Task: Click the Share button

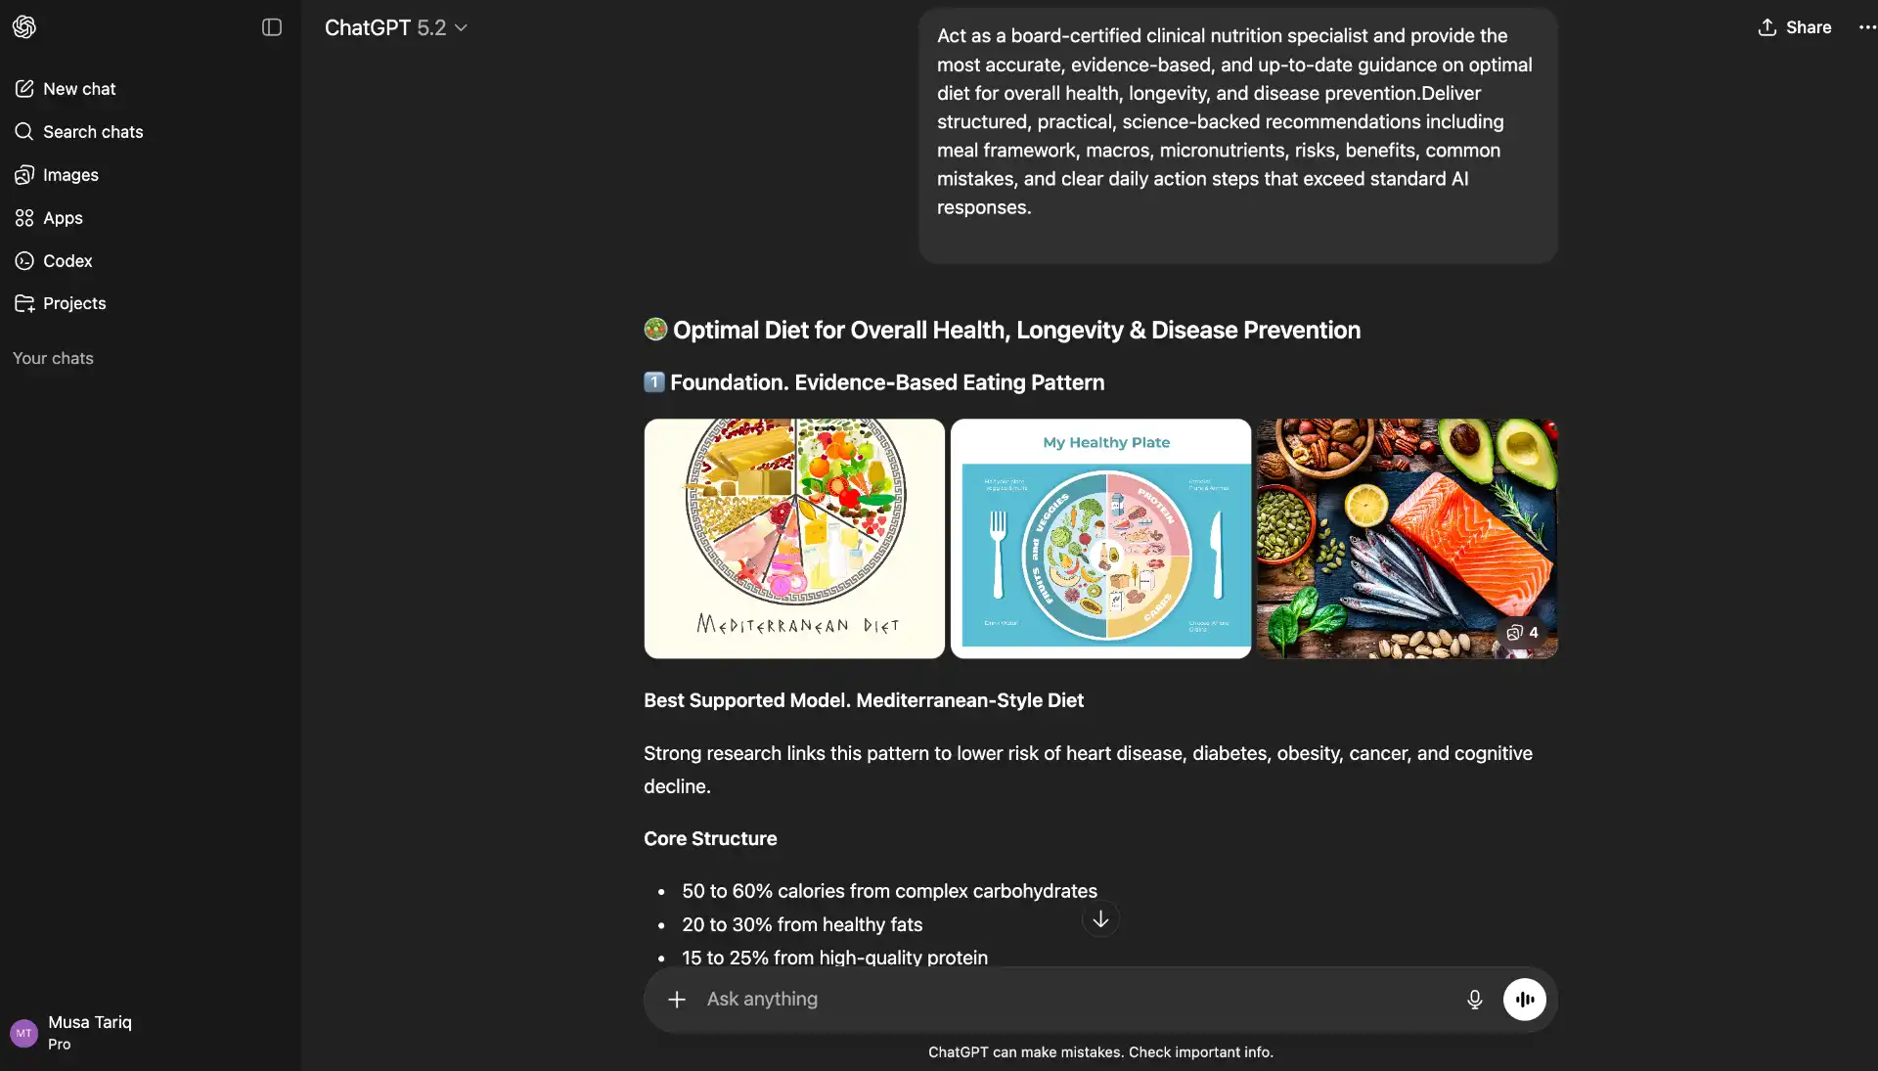Action: (1795, 27)
